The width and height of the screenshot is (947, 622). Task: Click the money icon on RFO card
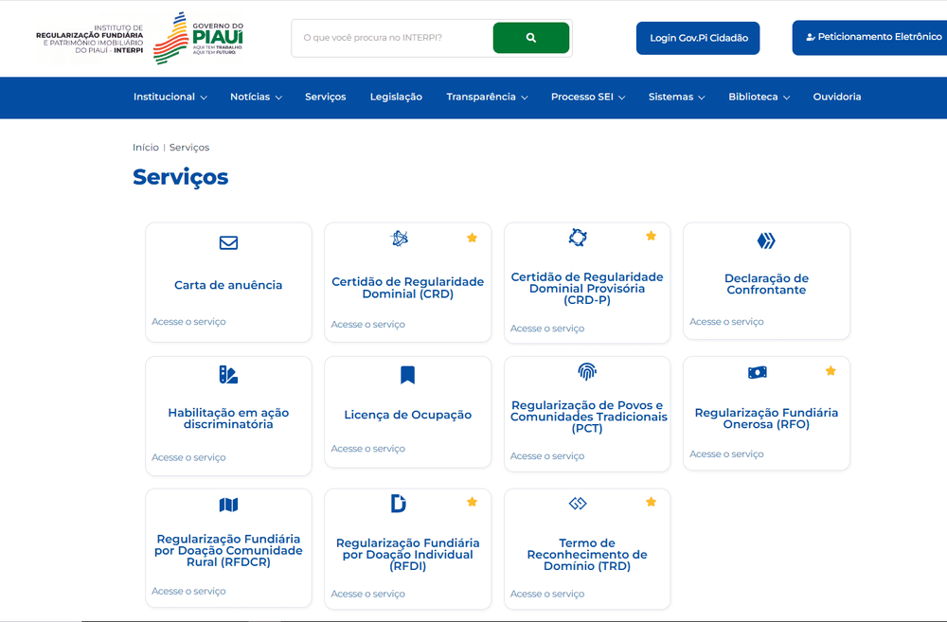pyautogui.click(x=758, y=373)
